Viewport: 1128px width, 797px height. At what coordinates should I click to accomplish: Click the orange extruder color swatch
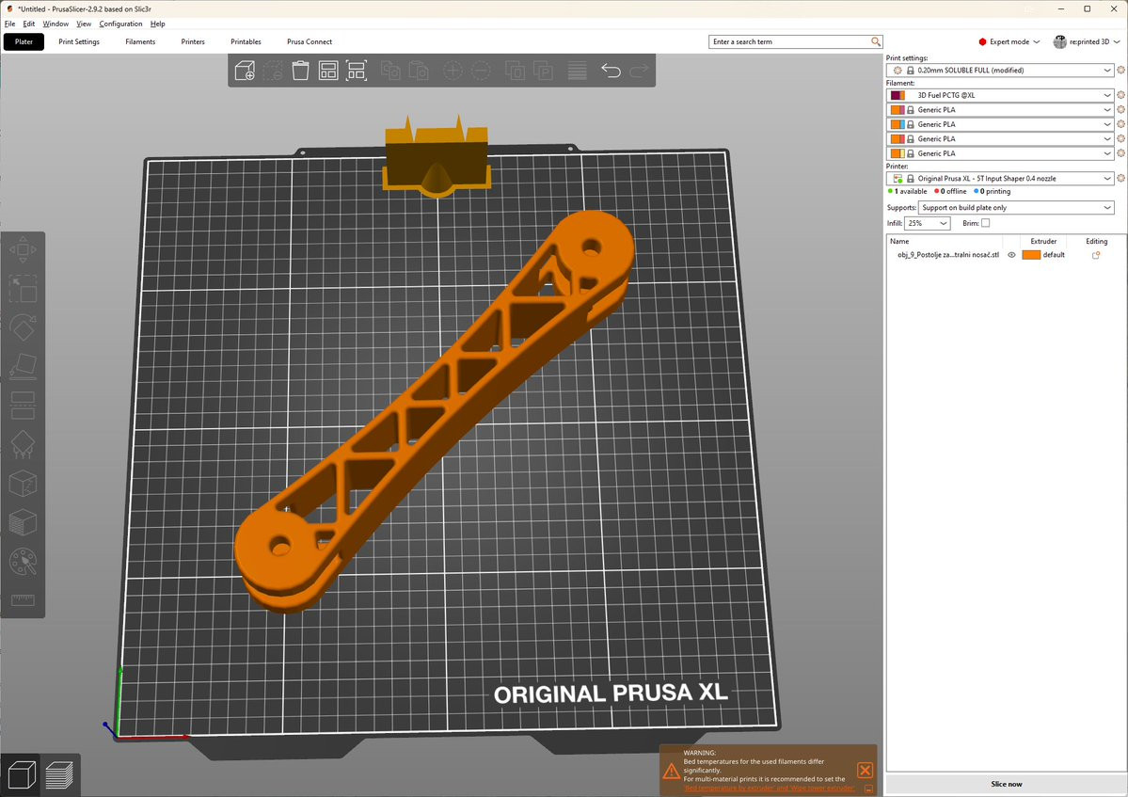tap(1031, 255)
